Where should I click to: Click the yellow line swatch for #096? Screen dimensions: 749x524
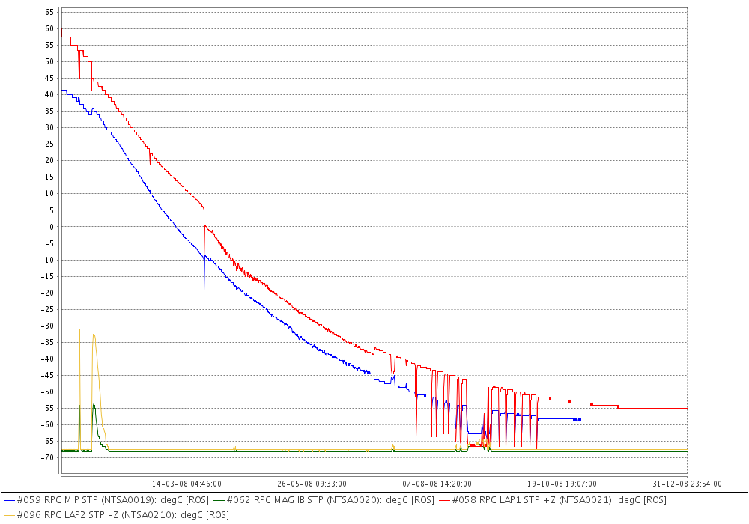[9, 516]
